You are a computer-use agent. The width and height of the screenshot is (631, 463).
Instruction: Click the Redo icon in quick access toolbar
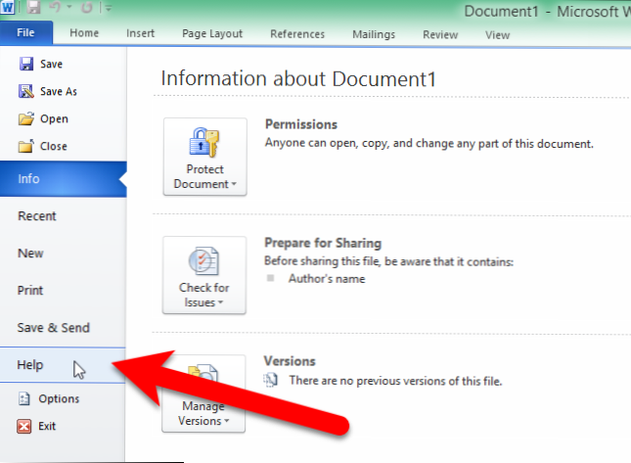pyautogui.click(x=86, y=7)
